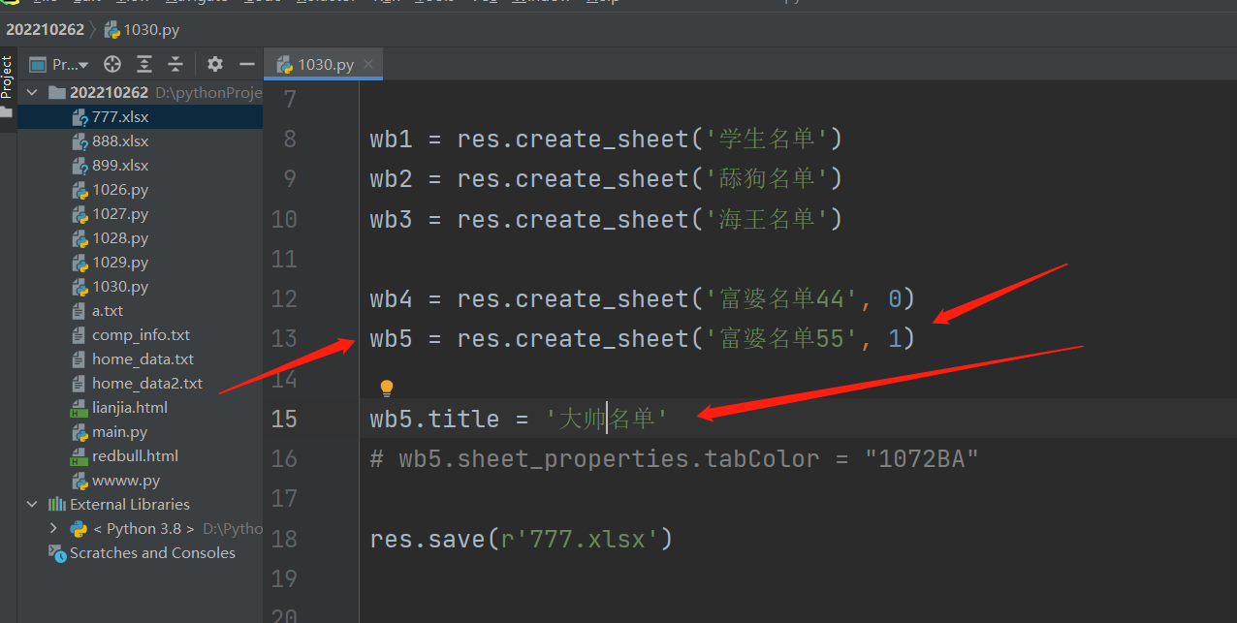The image size is (1237, 623).
Task: Click the yellow light bulb intention icon
Action: [x=387, y=389]
